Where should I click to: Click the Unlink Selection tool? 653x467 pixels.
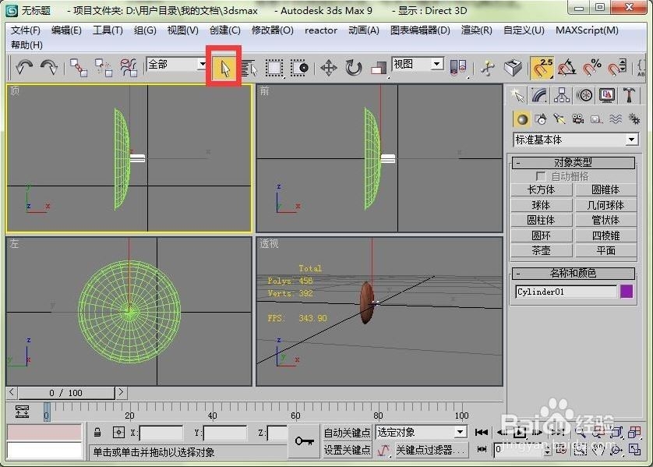[104, 67]
